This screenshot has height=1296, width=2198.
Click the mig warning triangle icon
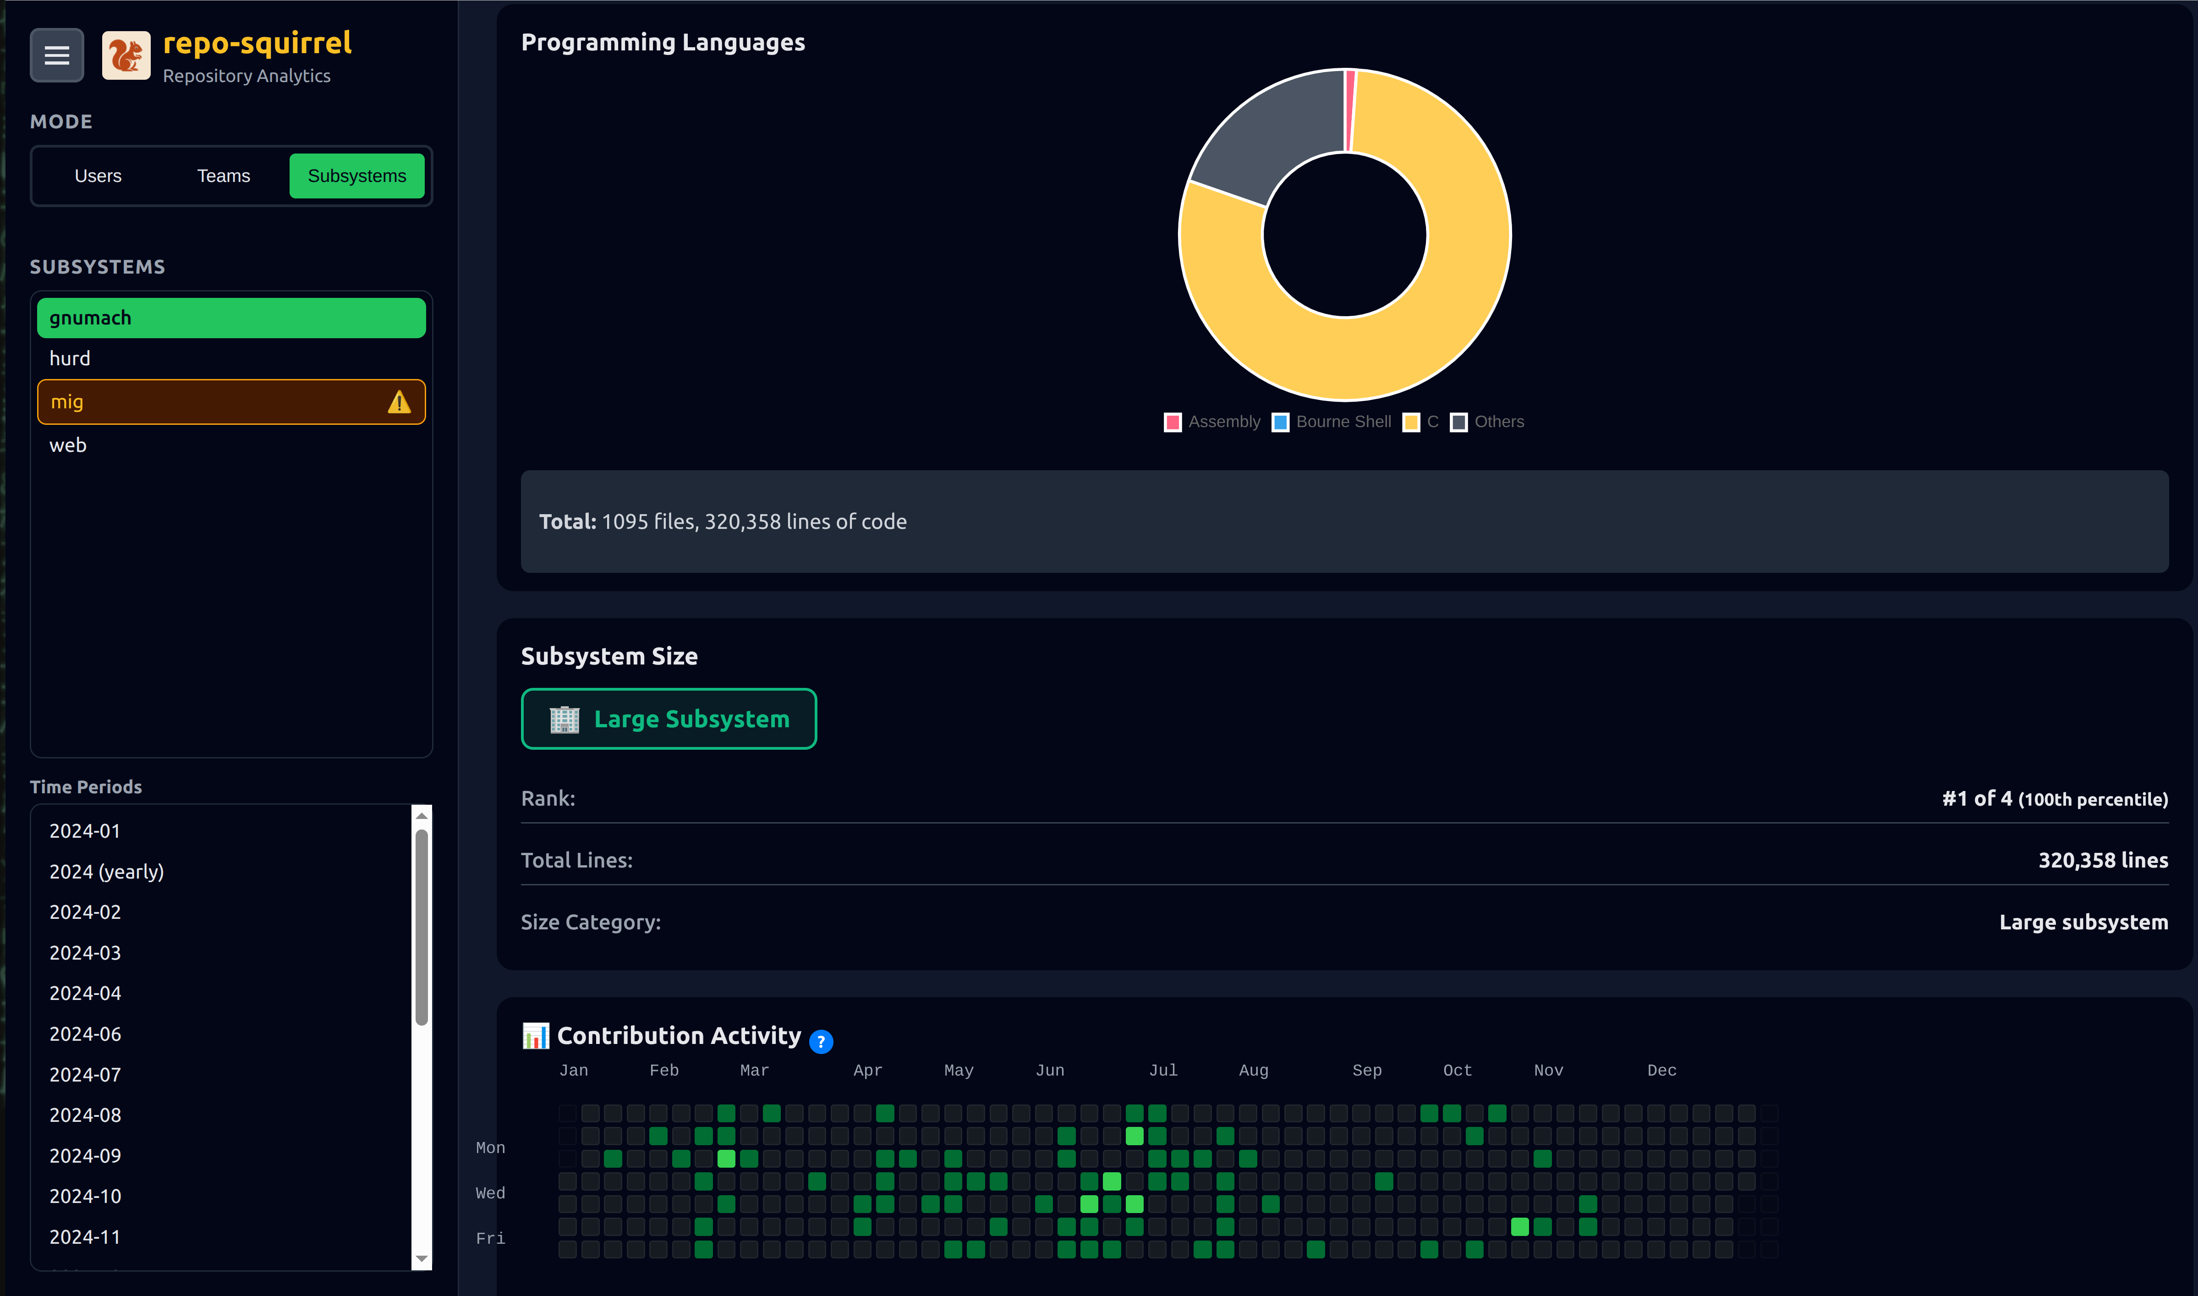(x=399, y=402)
